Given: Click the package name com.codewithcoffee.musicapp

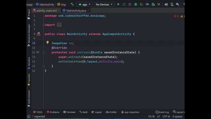Looking at the screenshot, I should click(81, 16).
